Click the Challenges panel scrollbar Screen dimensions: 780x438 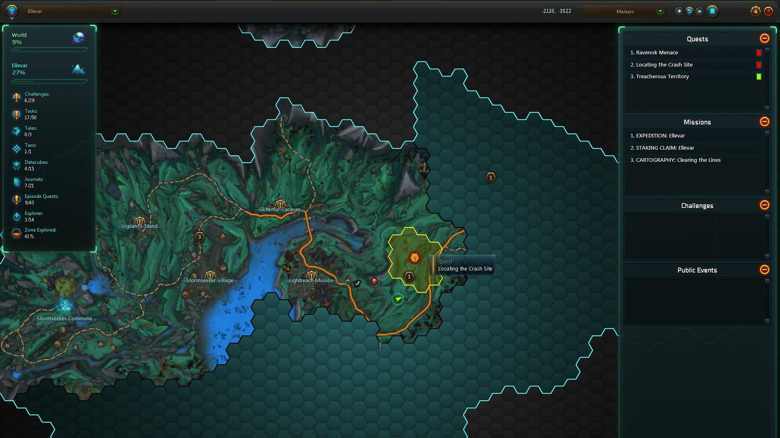pos(767,236)
